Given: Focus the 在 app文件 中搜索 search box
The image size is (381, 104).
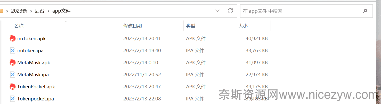Looking at the screenshot, I should point(306,11).
